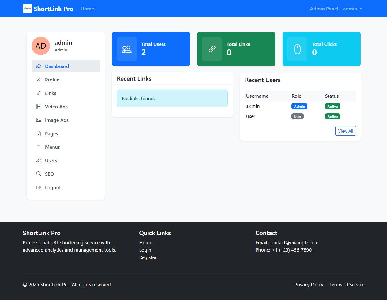Click the phone number +1 (123) 456-7890

[x=292, y=250]
